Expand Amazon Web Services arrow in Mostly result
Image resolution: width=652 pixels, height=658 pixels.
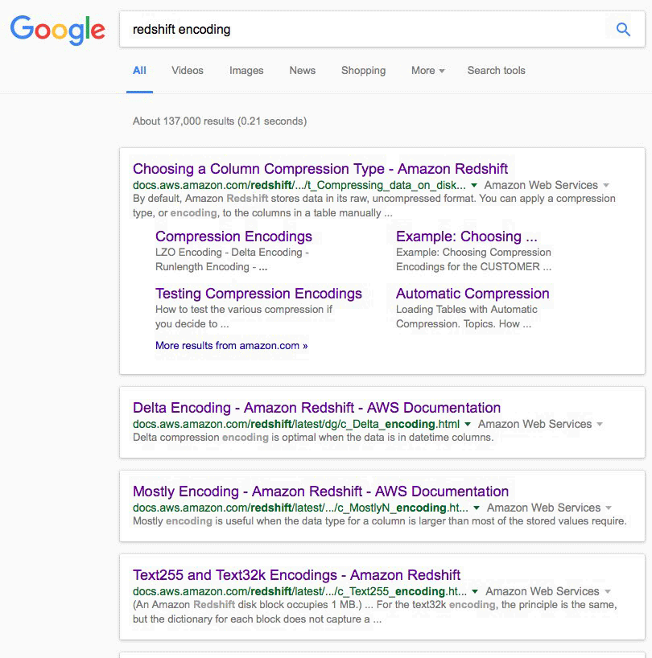coord(609,508)
